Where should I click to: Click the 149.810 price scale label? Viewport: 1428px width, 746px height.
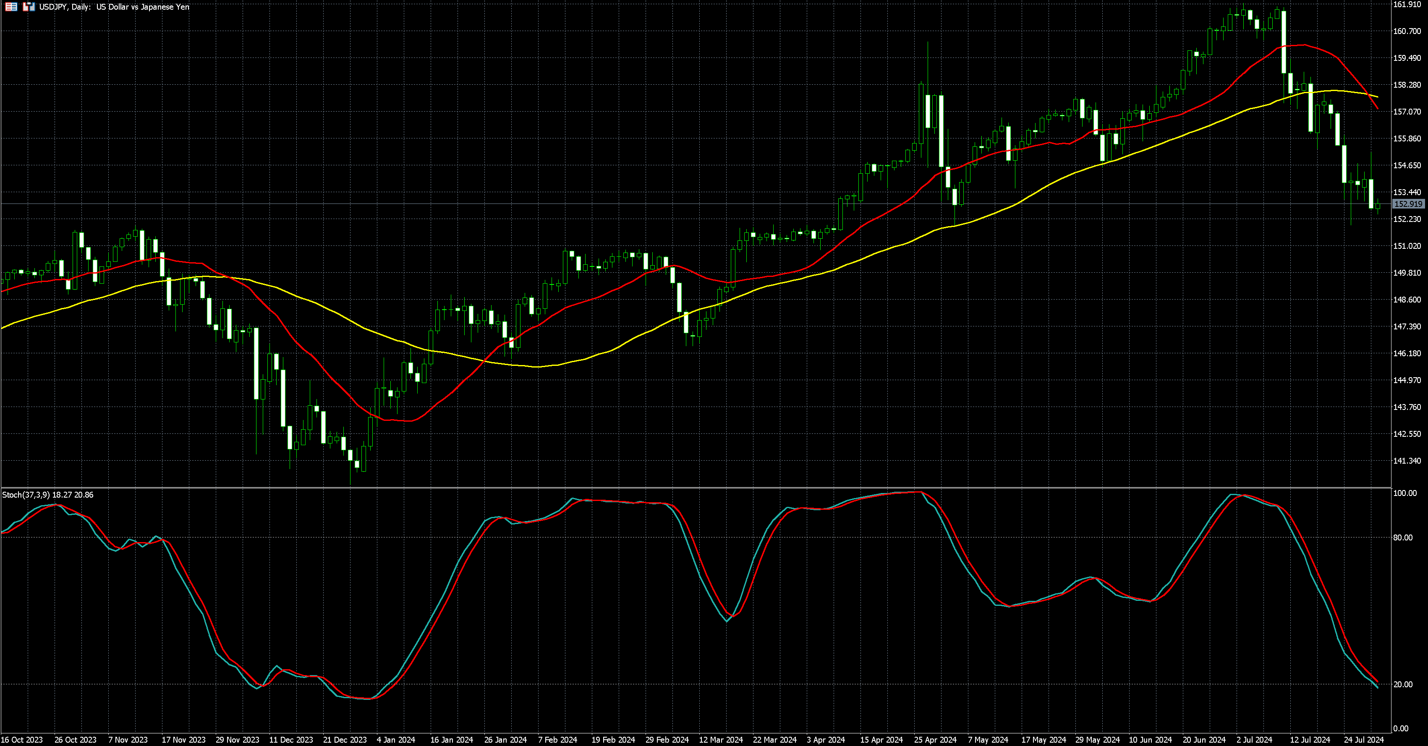point(1407,273)
